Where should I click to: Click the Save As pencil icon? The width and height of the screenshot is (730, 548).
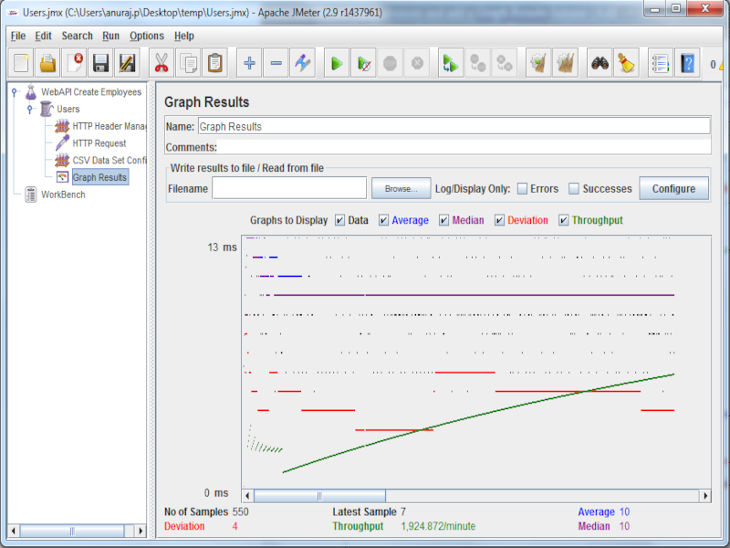[127, 62]
